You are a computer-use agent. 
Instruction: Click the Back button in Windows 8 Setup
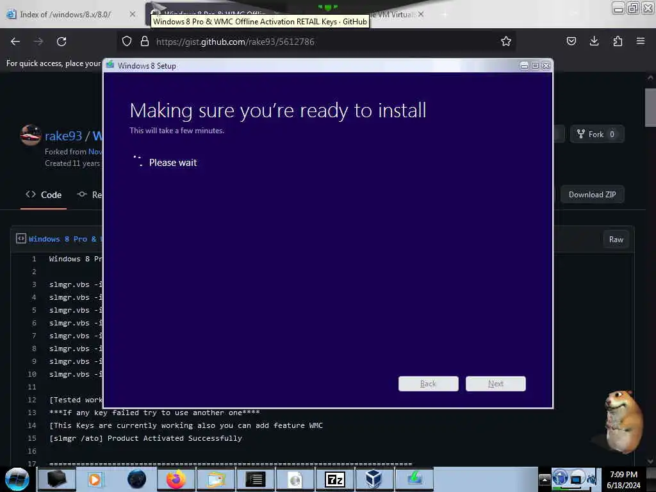point(429,384)
